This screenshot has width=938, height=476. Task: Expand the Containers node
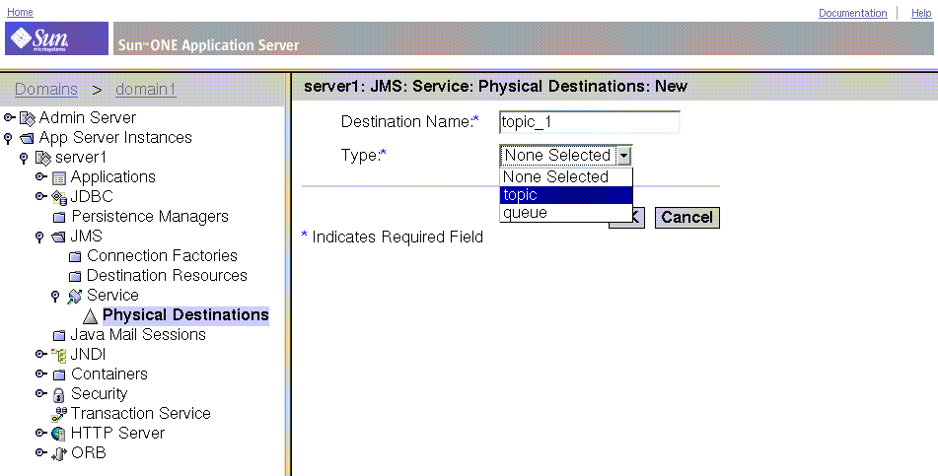tap(40, 374)
